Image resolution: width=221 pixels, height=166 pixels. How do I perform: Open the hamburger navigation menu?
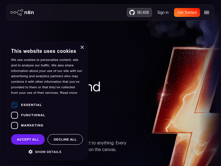207,12
